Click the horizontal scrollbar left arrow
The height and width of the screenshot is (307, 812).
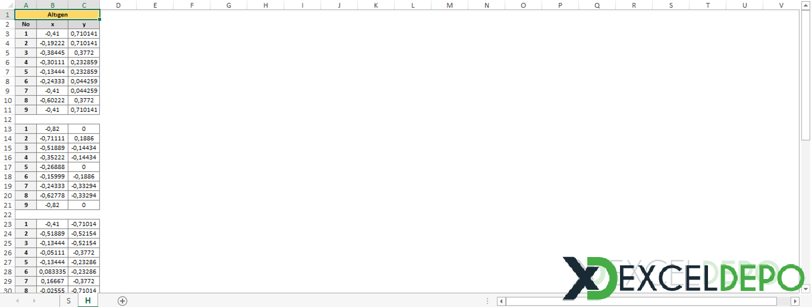point(502,301)
